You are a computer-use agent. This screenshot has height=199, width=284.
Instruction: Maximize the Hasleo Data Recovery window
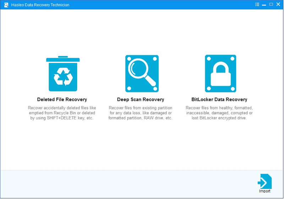(x=271, y=5)
